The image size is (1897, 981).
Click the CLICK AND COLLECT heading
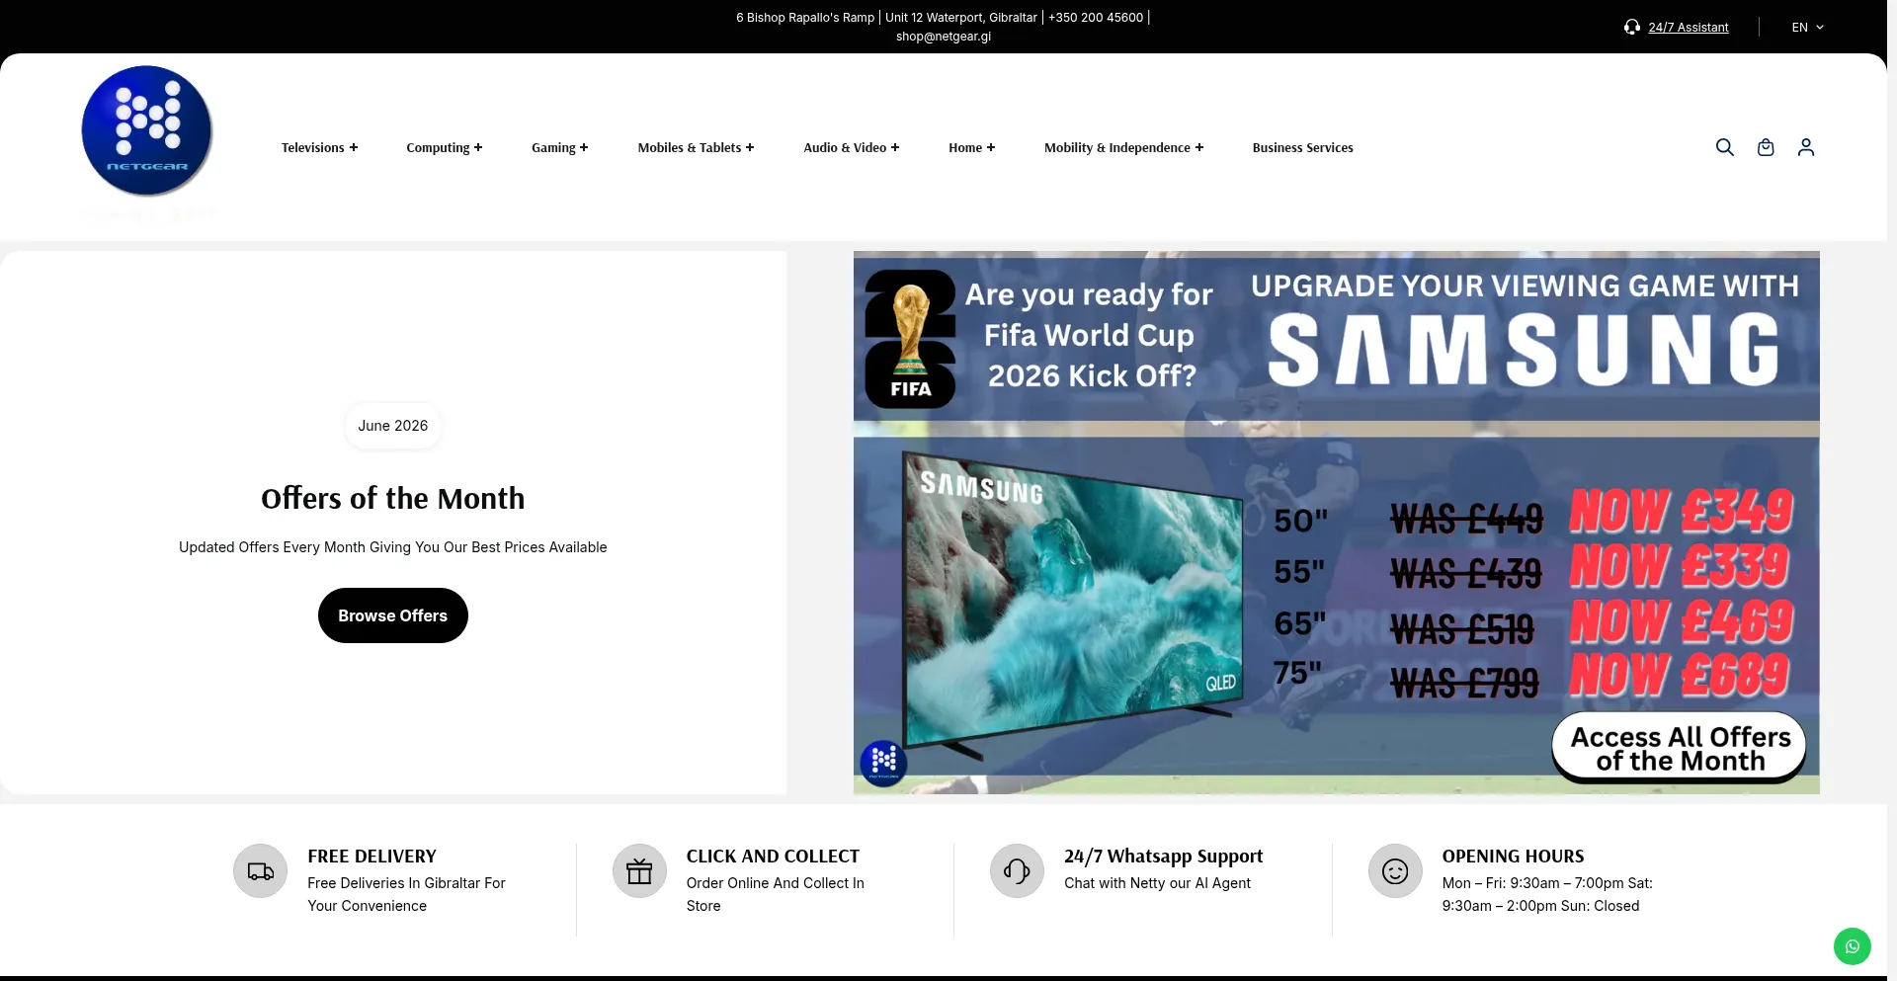pyautogui.click(x=773, y=857)
